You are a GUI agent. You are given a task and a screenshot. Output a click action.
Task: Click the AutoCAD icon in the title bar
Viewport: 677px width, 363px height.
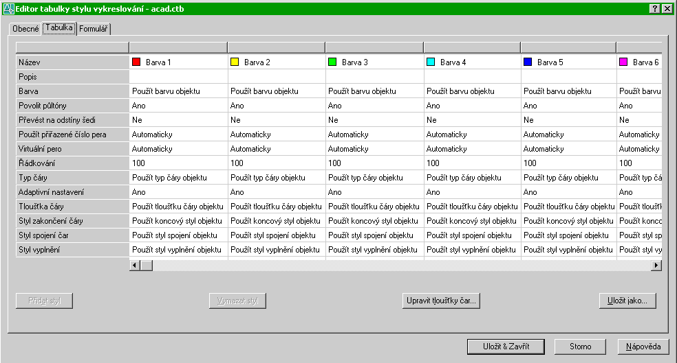(9, 8)
